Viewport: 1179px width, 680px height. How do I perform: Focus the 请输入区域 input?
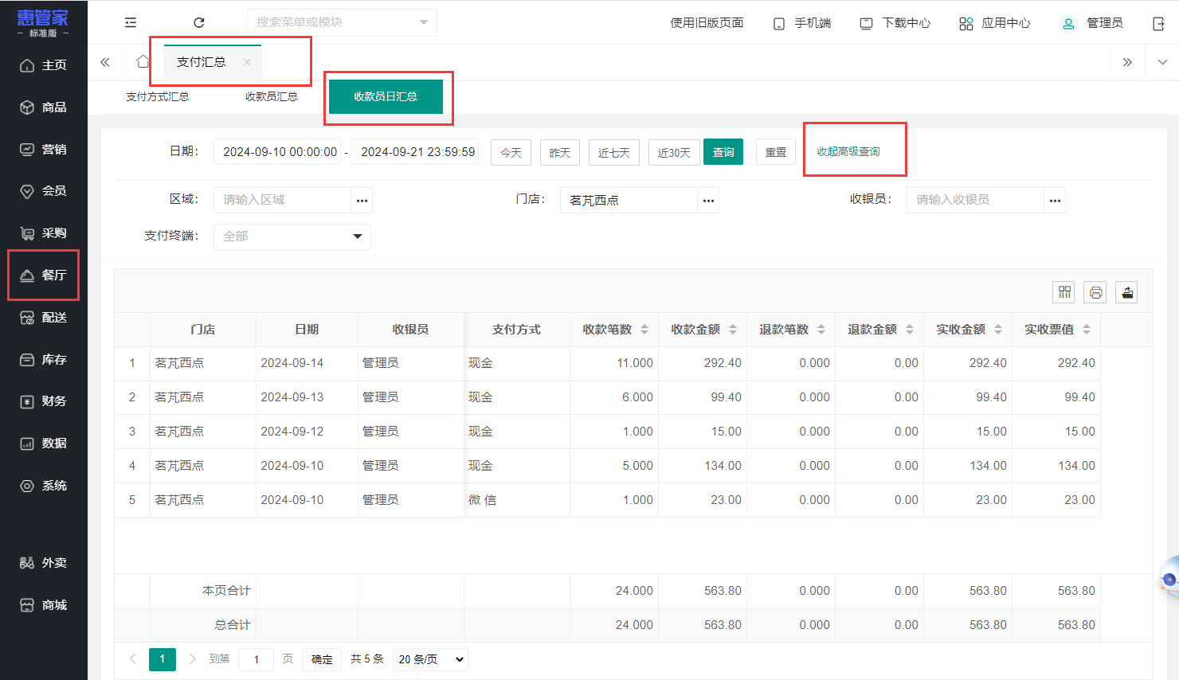click(x=282, y=200)
